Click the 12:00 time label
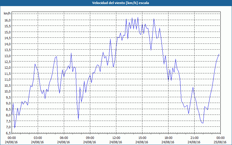Screen dimensions: 232x145 116,138
